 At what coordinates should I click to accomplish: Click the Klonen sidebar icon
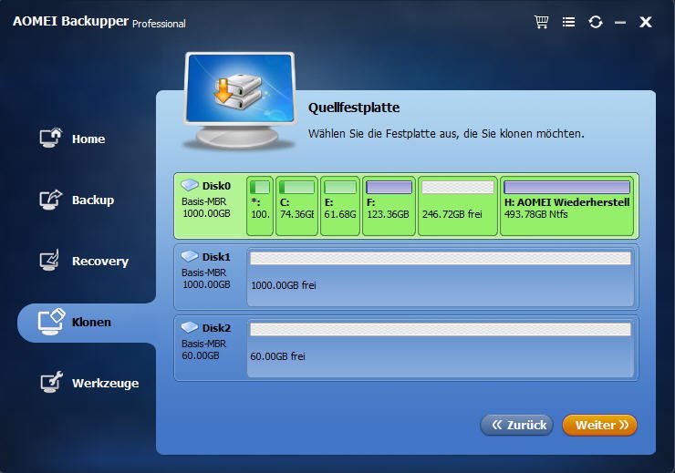(x=51, y=322)
